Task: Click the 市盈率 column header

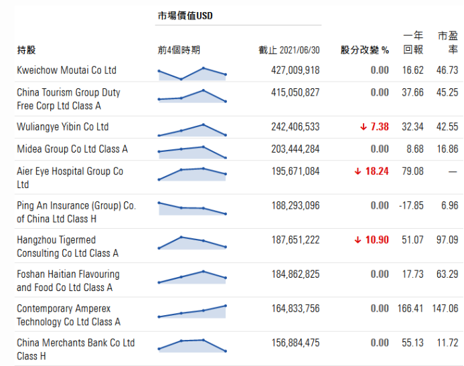Action: pos(448,42)
